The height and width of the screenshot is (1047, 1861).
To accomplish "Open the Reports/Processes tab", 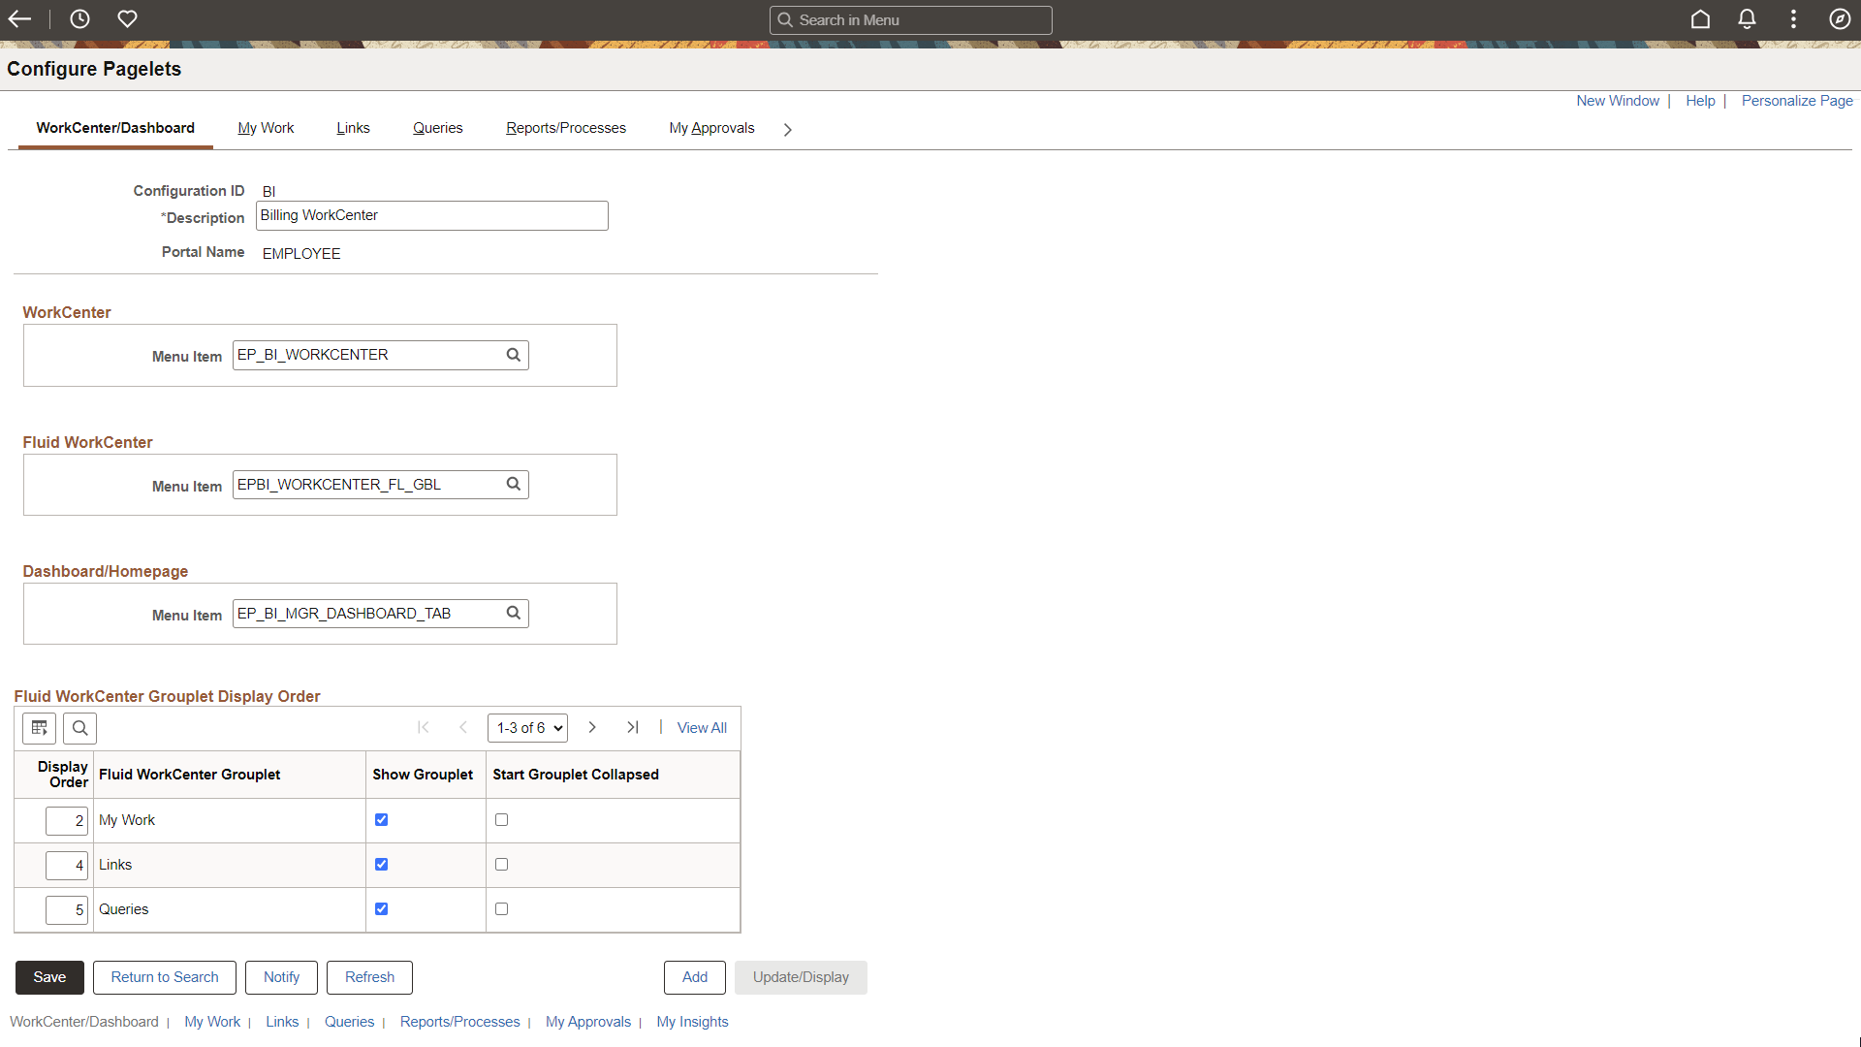I will (565, 127).
